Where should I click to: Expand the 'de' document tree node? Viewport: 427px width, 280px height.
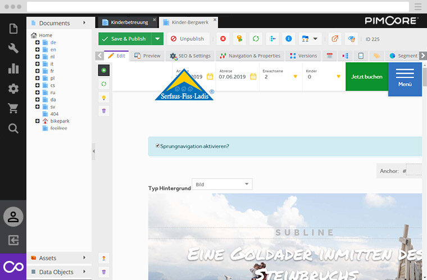pyautogui.click(x=37, y=43)
